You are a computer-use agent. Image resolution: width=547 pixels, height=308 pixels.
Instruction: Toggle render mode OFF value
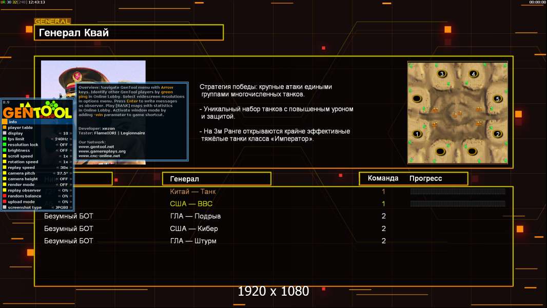64,184
